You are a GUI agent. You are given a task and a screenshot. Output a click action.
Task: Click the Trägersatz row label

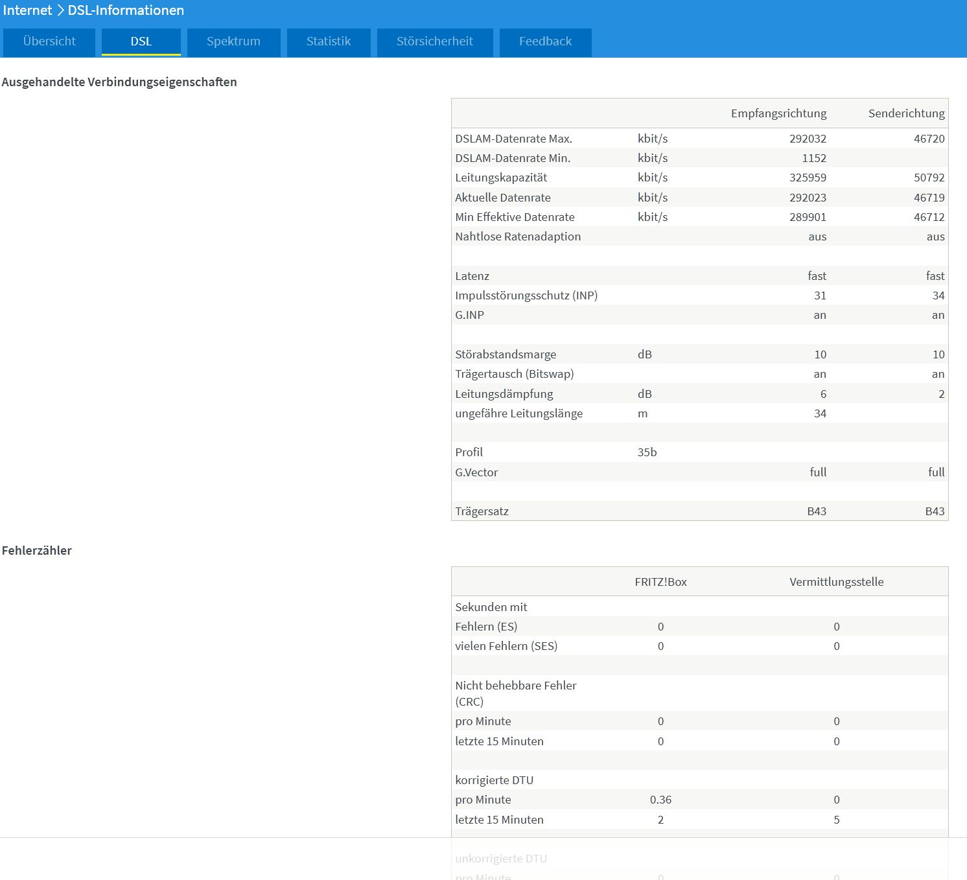click(x=482, y=511)
